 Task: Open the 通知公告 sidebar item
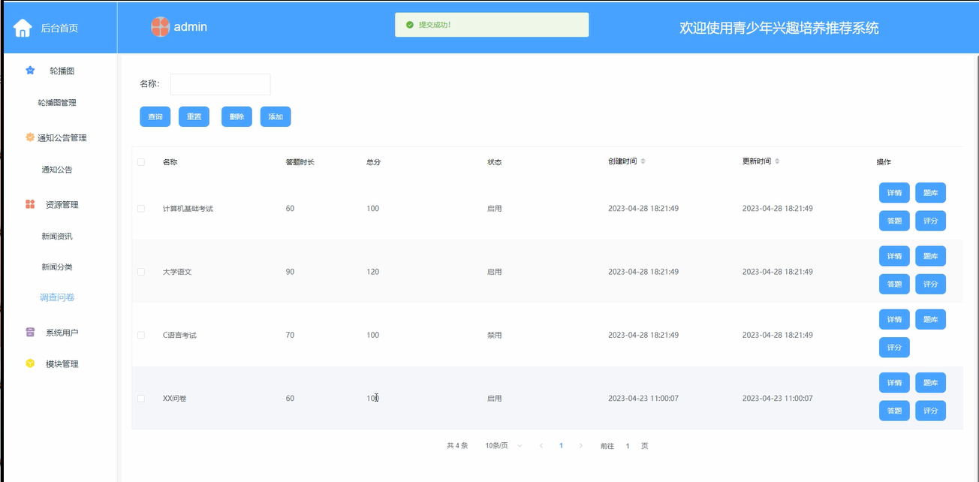pyautogui.click(x=57, y=170)
